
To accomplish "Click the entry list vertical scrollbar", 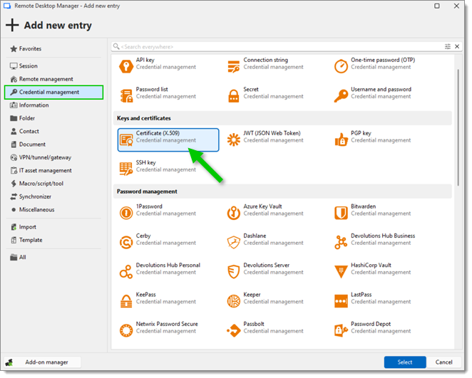I will point(458,127).
